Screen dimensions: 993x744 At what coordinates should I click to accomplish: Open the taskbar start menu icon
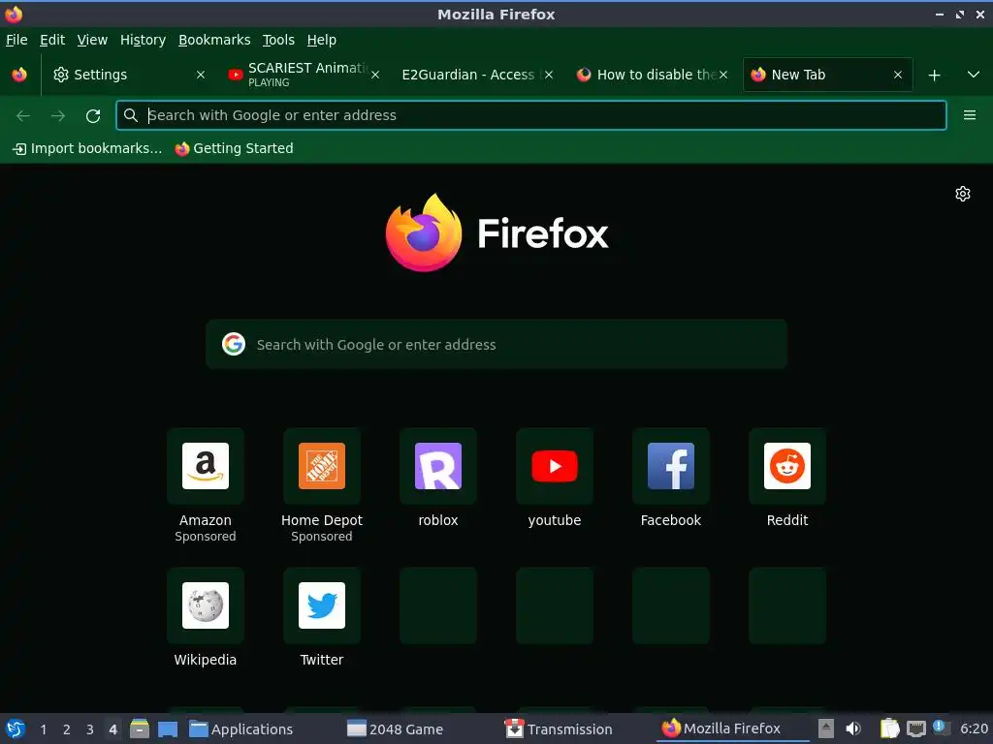(x=16, y=728)
